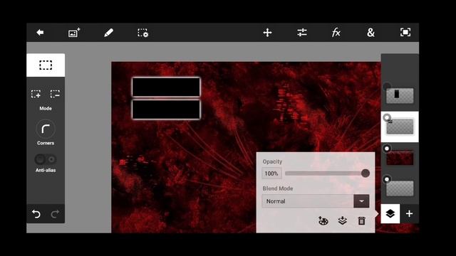Select the rectangular marquee tool

click(x=46, y=65)
